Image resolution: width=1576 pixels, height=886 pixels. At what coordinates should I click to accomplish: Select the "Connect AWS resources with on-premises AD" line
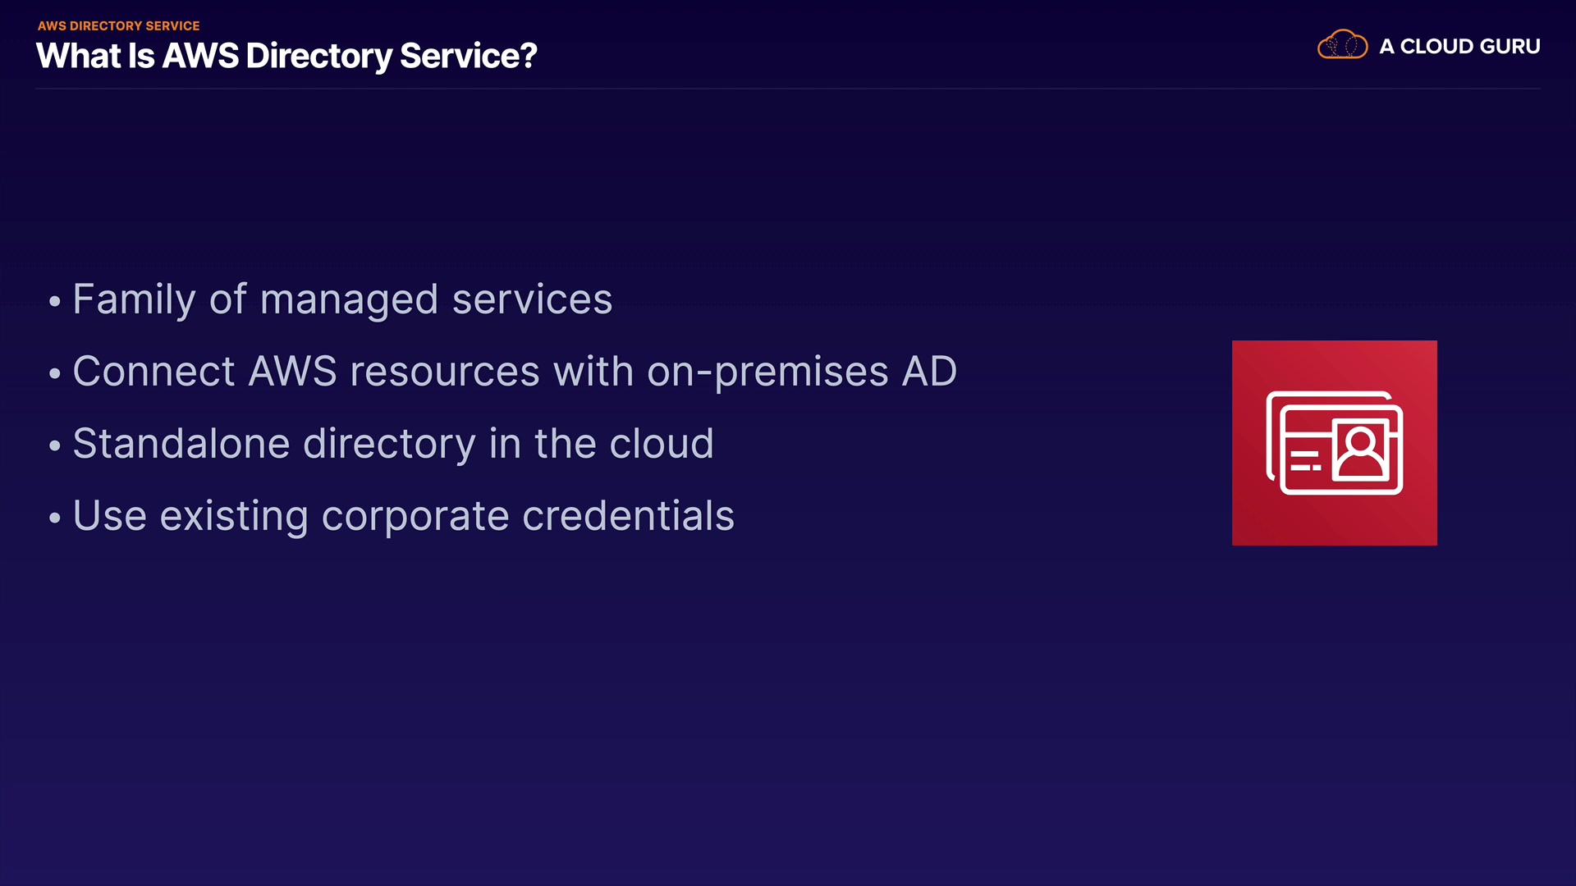pyautogui.click(x=515, y=371)
